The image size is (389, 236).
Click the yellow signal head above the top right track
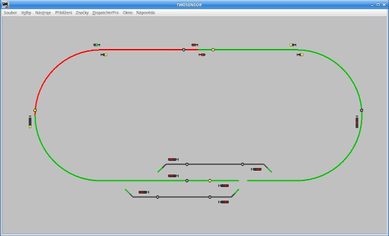tap(293, 45)
